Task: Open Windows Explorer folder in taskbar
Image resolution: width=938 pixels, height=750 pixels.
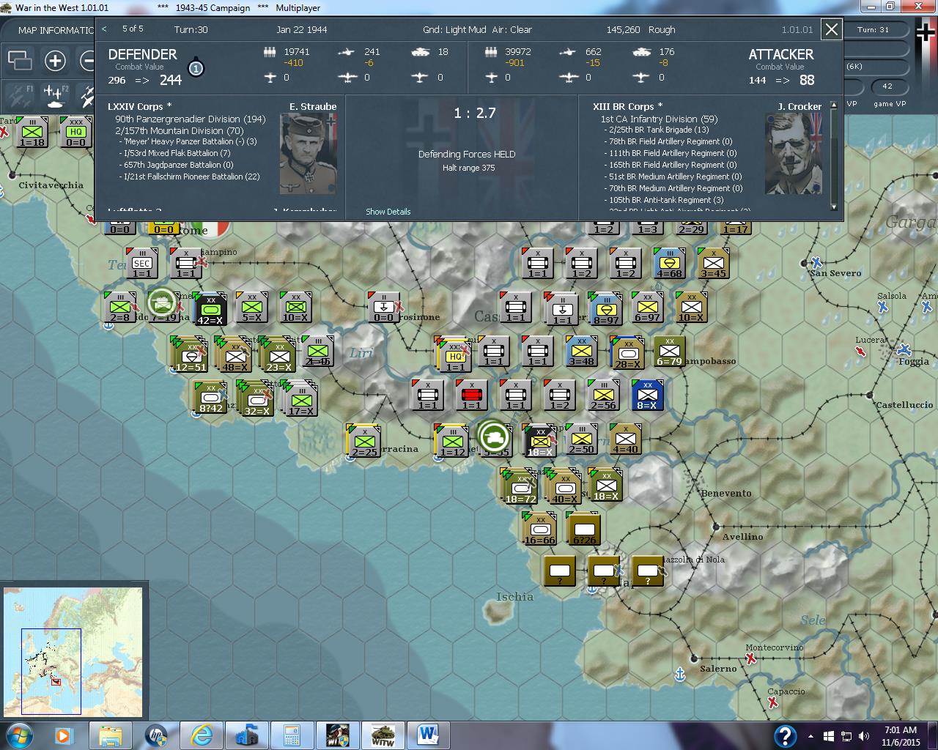Action: click(x=111, y=735)
